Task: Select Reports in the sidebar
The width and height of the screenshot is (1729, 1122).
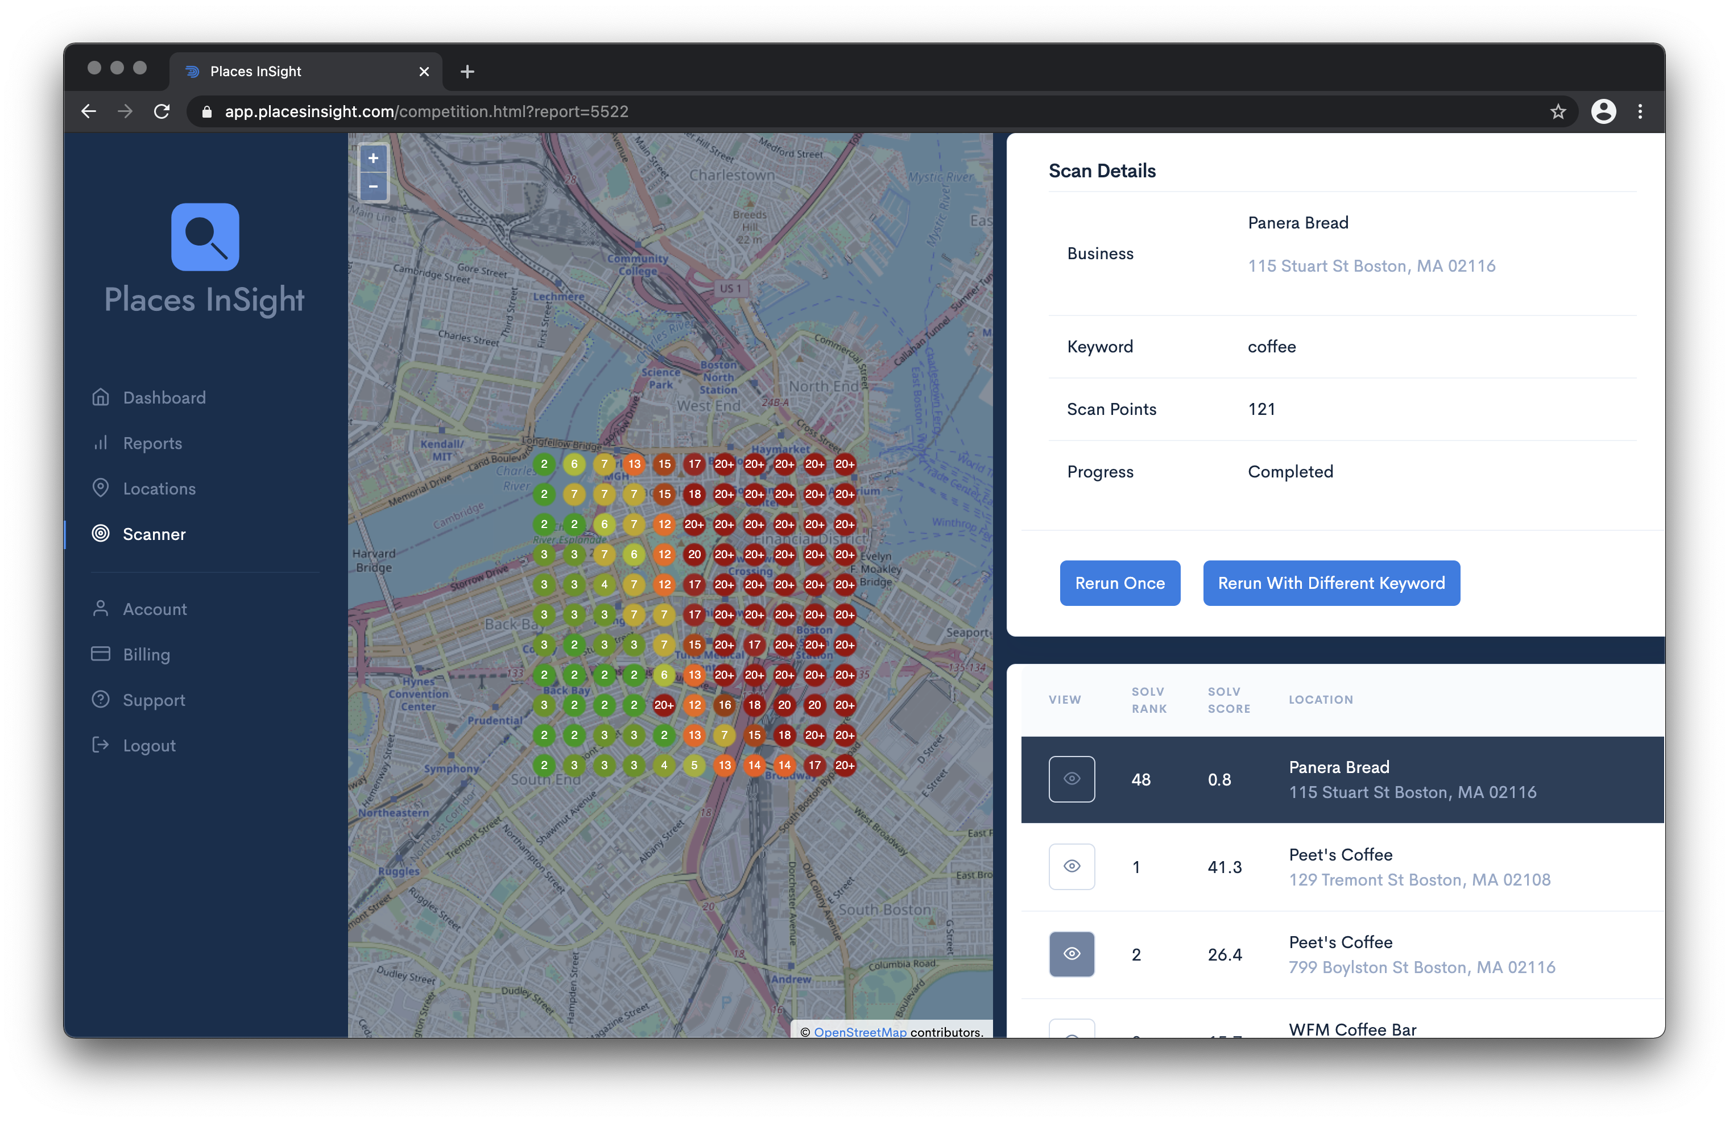Action: click(152, 443)
